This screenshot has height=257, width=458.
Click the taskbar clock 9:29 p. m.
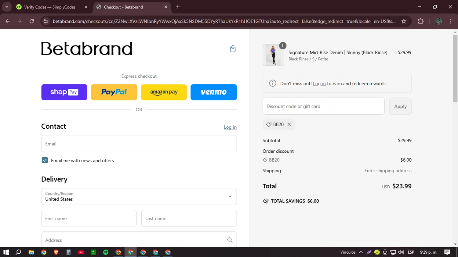coord(429,252)
